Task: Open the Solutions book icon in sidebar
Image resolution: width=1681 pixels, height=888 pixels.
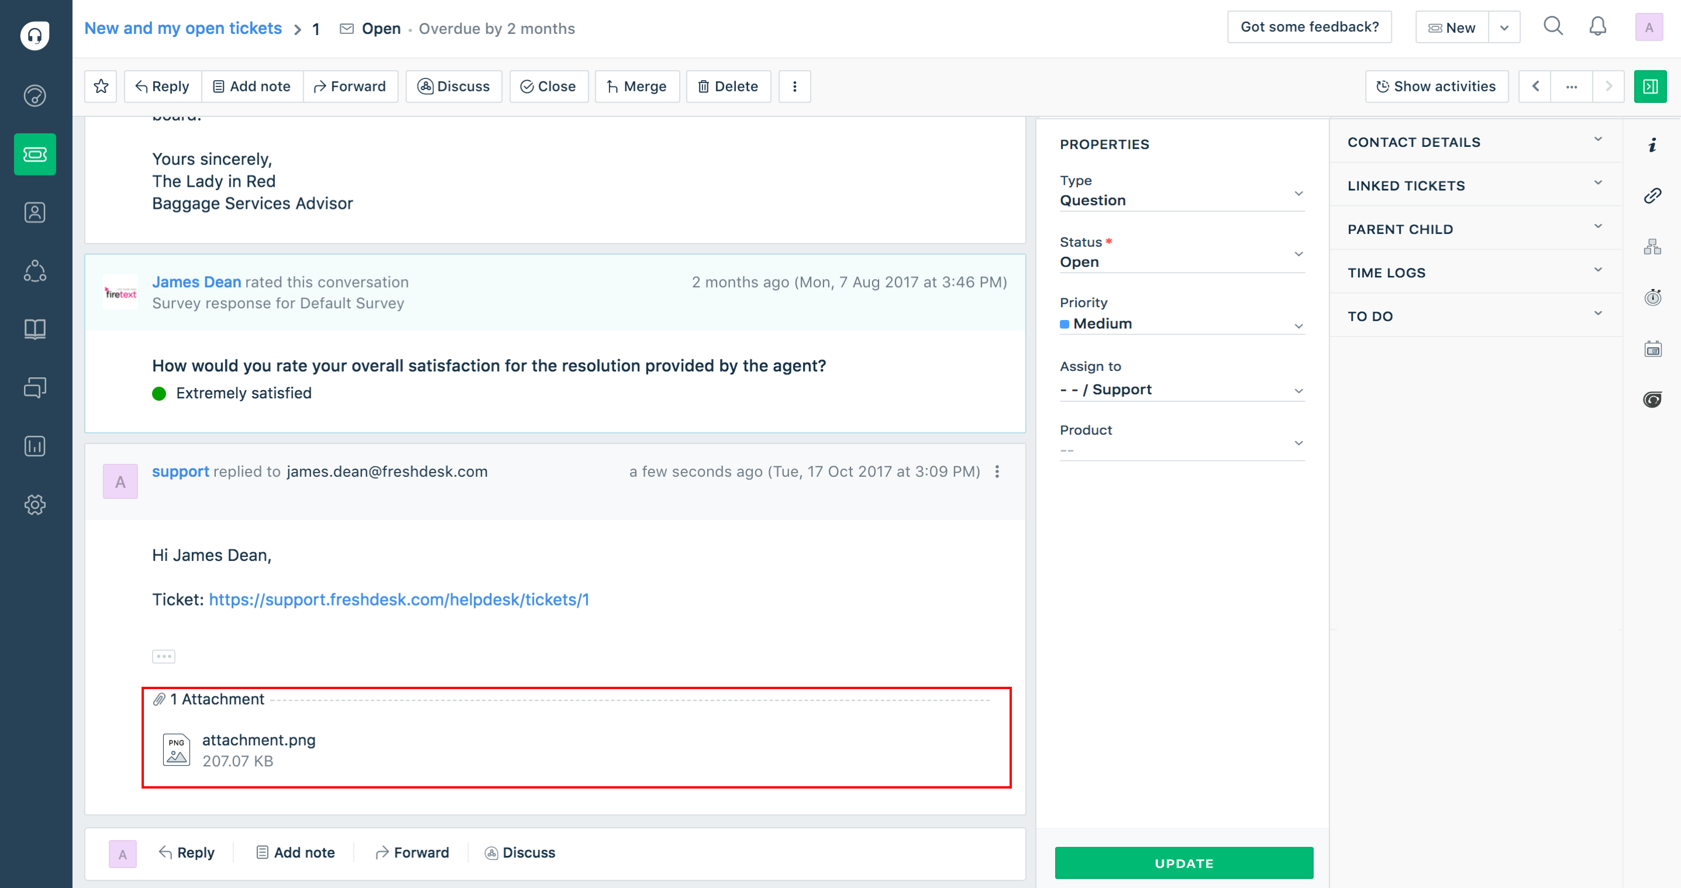Action: click(35, 329)
